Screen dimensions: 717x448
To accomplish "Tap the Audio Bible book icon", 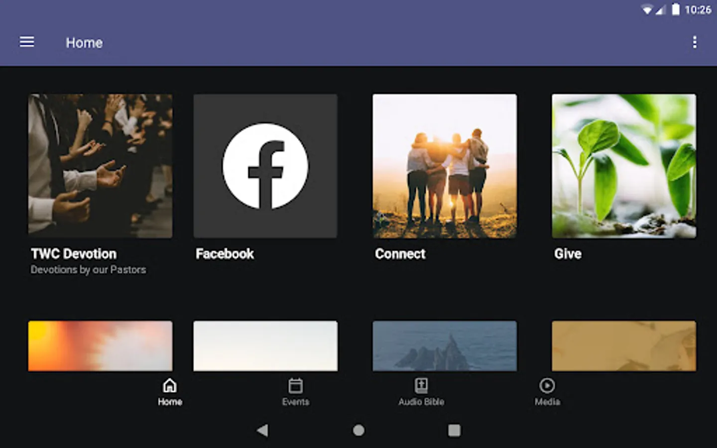I will (x=421, y=386).
